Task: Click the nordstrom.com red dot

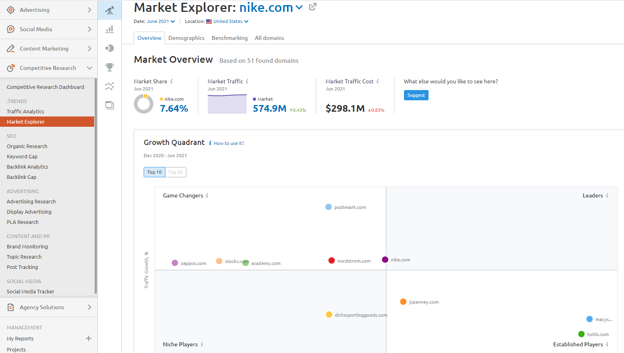Action: tap(332, 261)
